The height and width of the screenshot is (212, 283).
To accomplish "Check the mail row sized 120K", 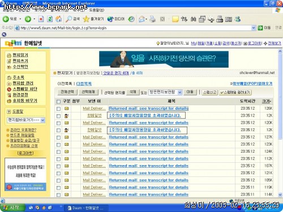I will click(x=58, y=123).
